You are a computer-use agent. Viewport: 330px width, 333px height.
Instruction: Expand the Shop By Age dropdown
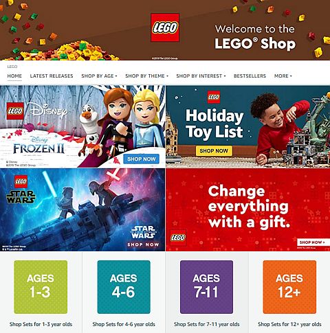click(x=99, y=76)
